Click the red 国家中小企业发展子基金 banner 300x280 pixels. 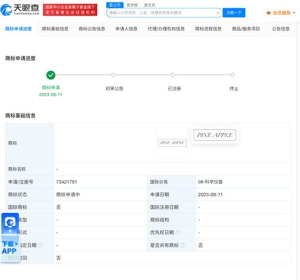click(x=70, y=10)
